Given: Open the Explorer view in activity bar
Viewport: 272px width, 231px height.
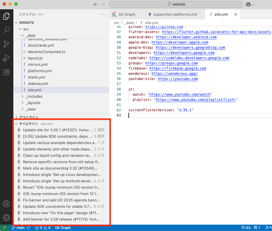Looking at the screenshot, I should 6,16.
